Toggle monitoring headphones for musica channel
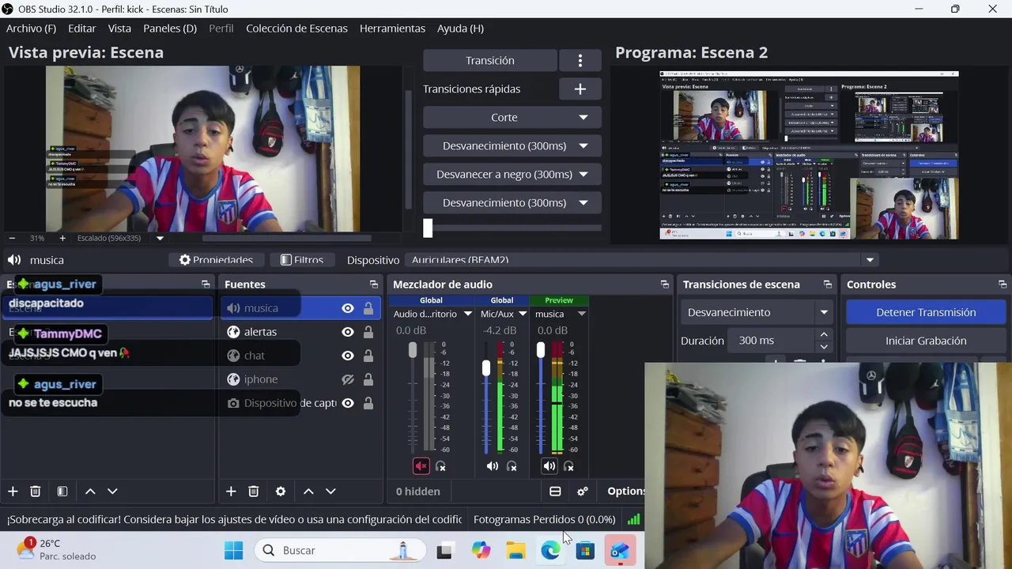This screenshot has width=1012, height=569. [568, 466]
